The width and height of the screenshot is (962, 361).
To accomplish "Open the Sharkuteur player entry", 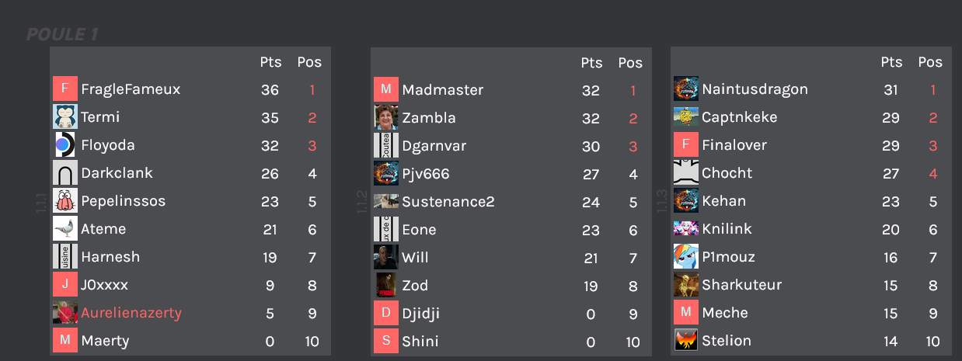I will [742, 285].
